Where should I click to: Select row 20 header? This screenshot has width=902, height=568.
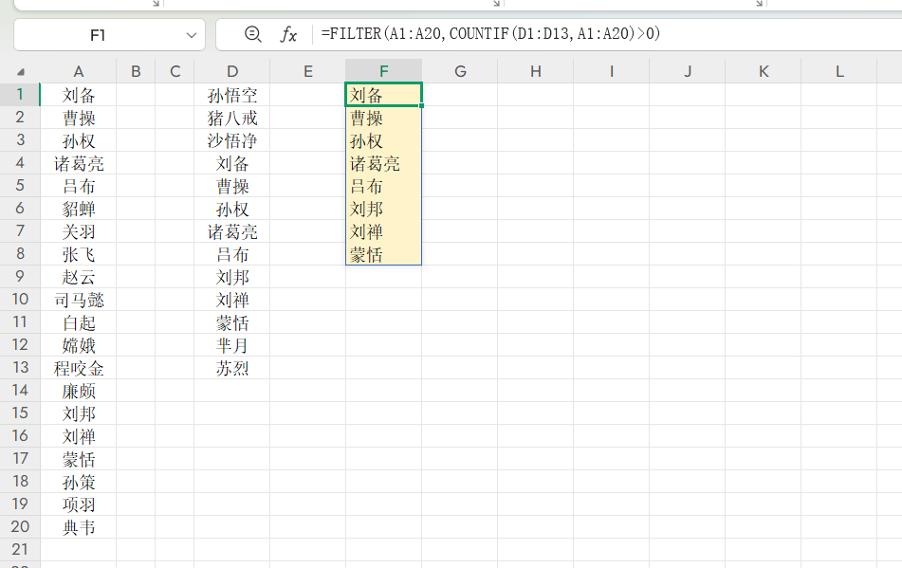tap(21, 526)
